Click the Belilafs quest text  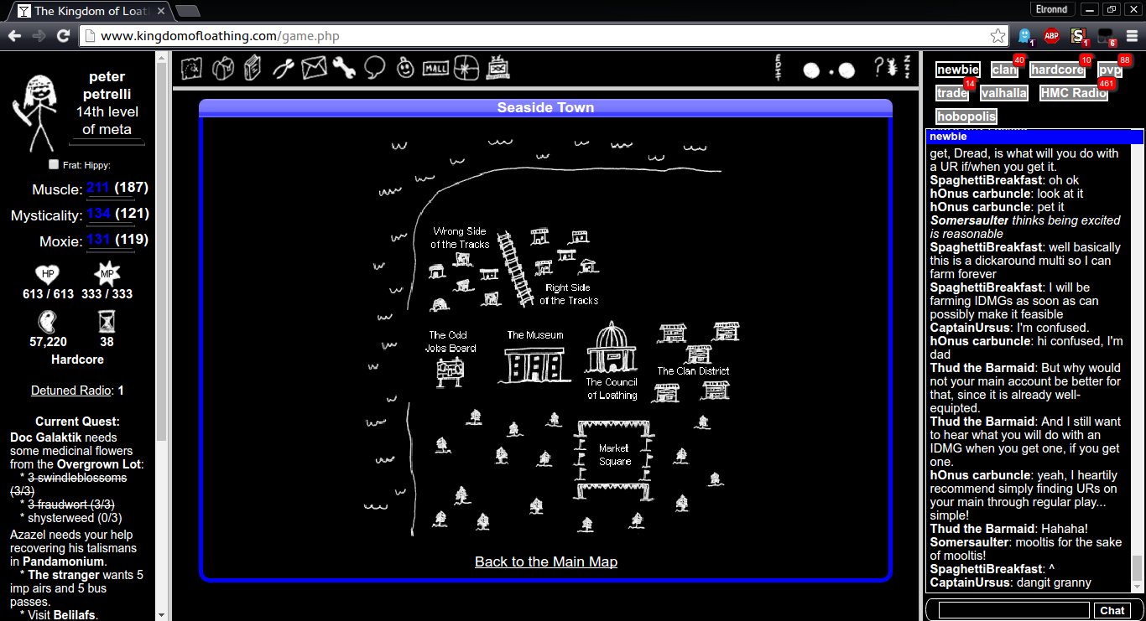pos(76,615)
